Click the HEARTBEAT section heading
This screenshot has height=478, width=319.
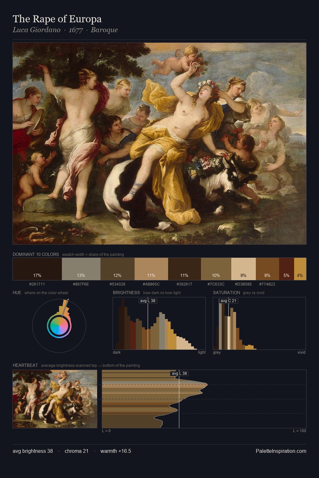coord(25,366)
